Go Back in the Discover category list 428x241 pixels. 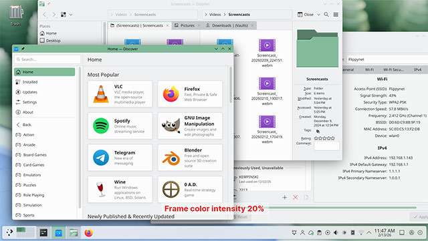pyautogui.click(x=45, y=125)
